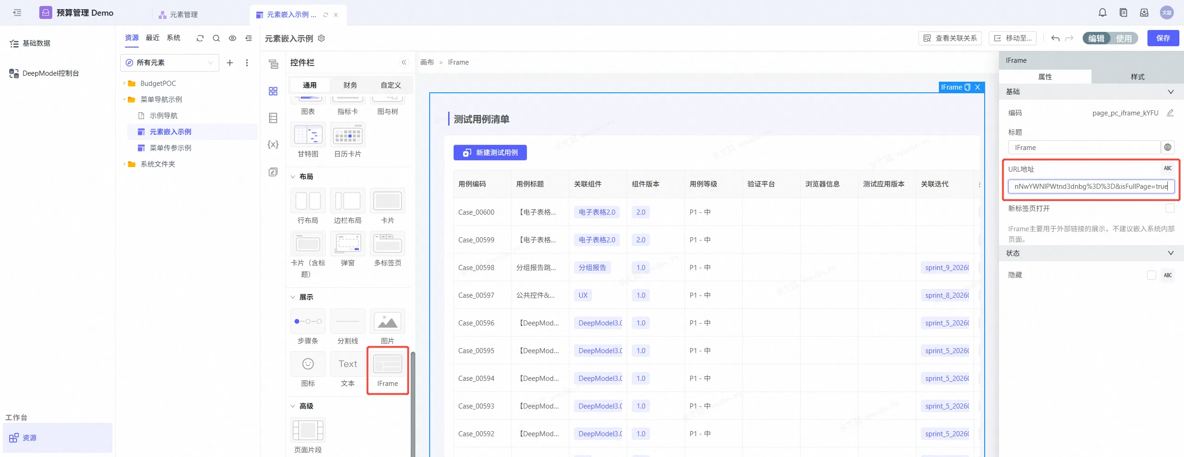Collapse the 基础 properties section
This screenshot has height=457, width=1184.
(x=1171, y=92)
